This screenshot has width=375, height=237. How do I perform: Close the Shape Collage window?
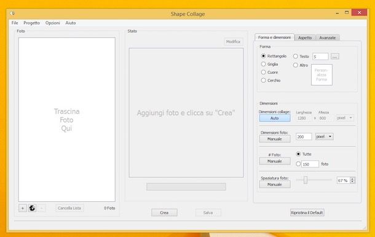pos(359,12)
